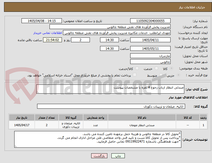The width and height of the screenshot is (212, 163).
Task: Click the unit cell عدد
Action: 96,125
